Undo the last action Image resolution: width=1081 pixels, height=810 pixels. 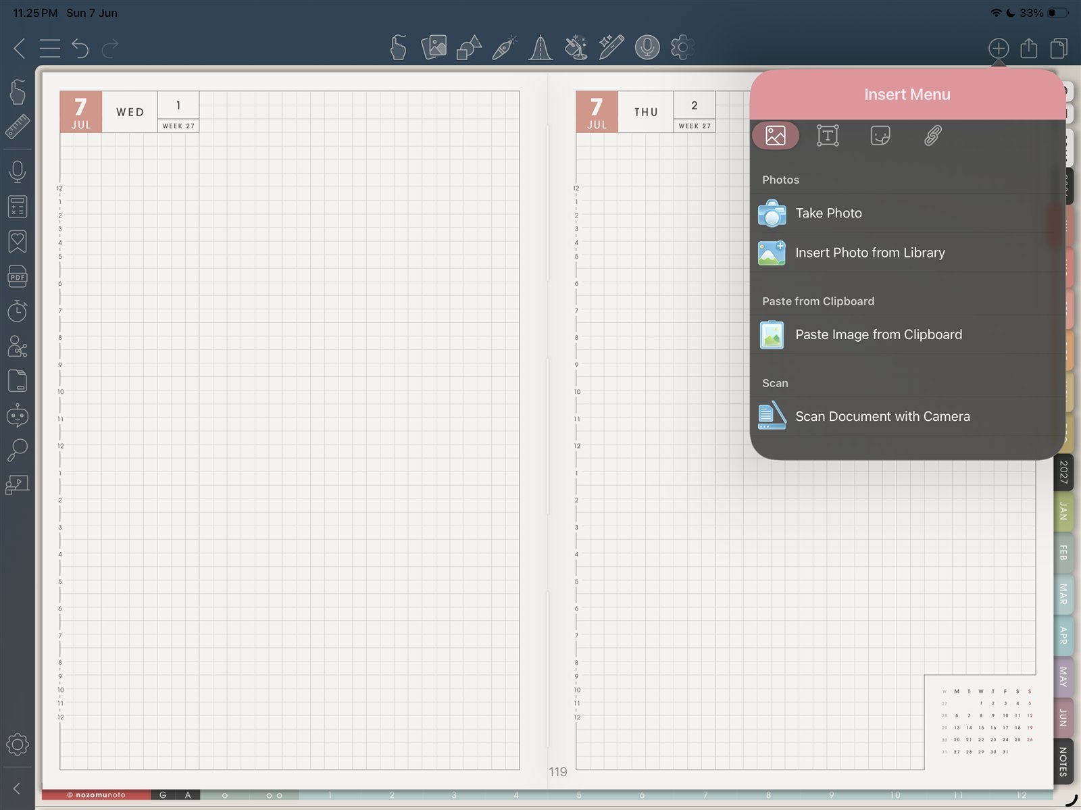(80, 48)
